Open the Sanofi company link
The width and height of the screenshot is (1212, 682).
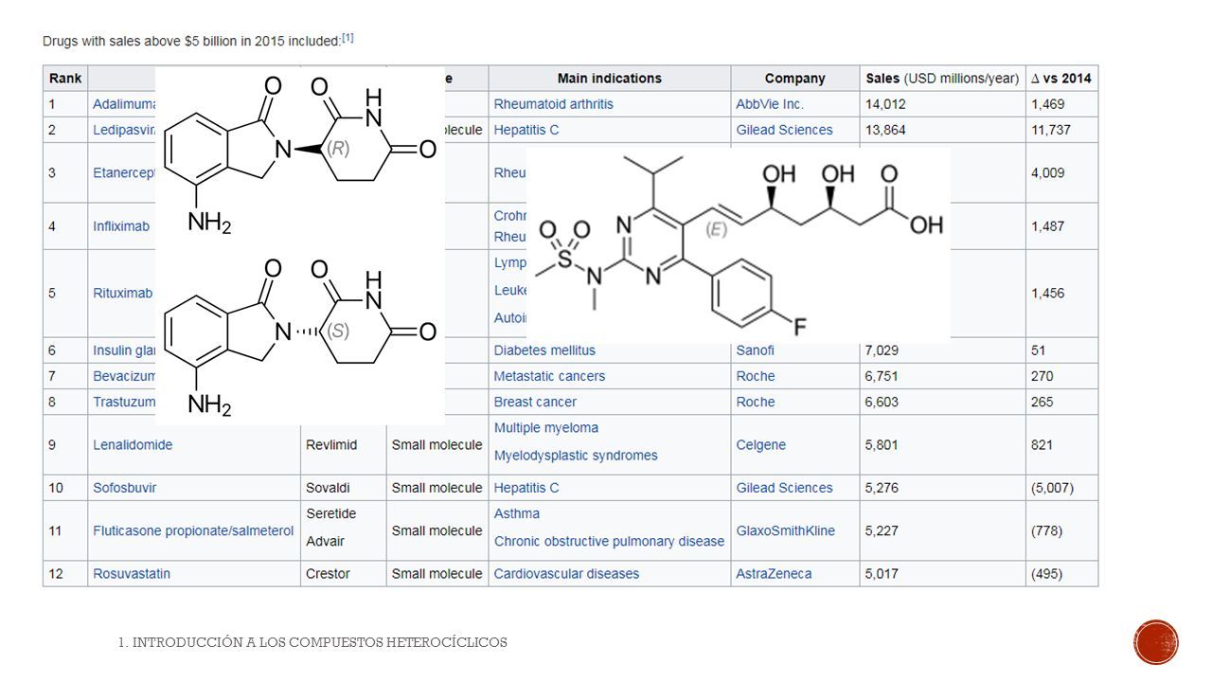[x=755, y=350]
